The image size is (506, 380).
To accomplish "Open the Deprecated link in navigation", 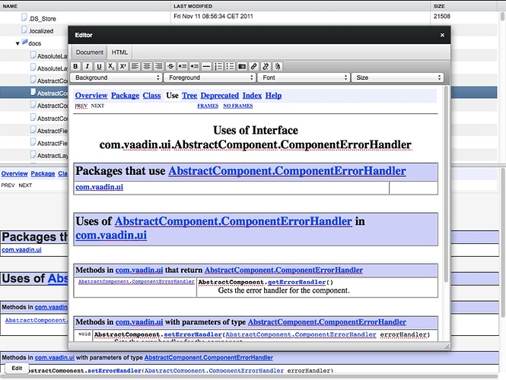I will pos(220,96).
